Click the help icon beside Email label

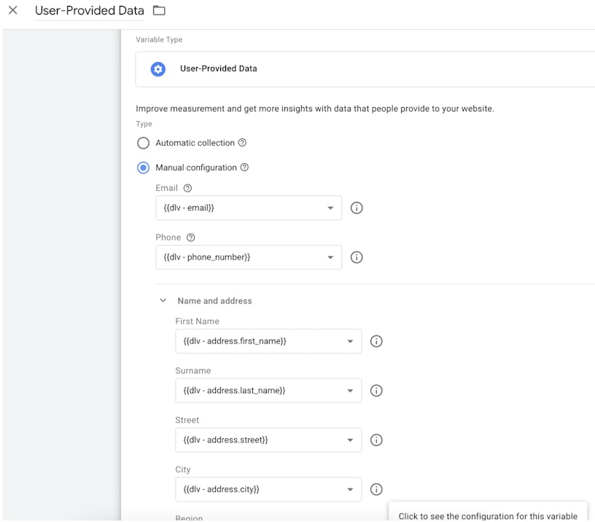[x=187, y=188]
